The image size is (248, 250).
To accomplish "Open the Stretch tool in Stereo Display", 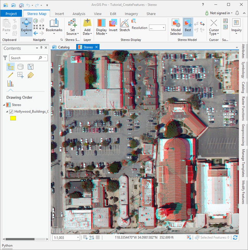I will pos(125,25).
